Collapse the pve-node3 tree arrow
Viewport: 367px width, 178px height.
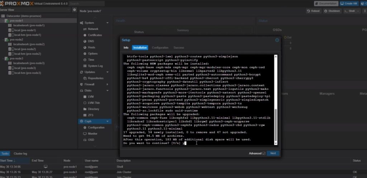click(3, 58)
